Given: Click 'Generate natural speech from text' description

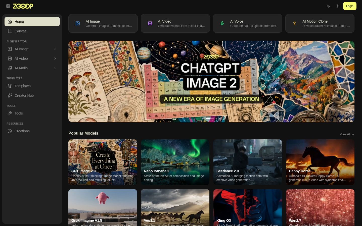Looking at the screenshot, I should tap(253, 26).
